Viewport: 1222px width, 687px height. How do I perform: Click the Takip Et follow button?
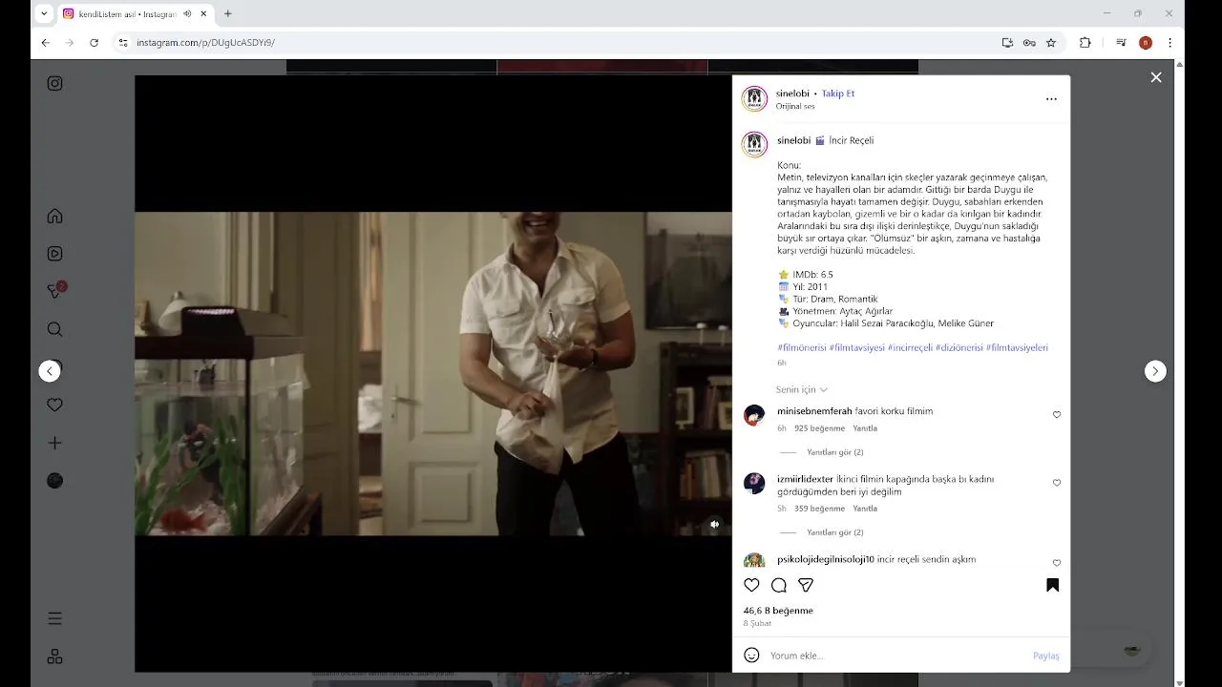(x=838, y=94)
